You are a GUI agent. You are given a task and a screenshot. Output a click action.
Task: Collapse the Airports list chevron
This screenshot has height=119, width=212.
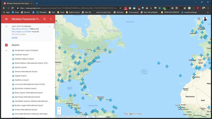[6, 51]
